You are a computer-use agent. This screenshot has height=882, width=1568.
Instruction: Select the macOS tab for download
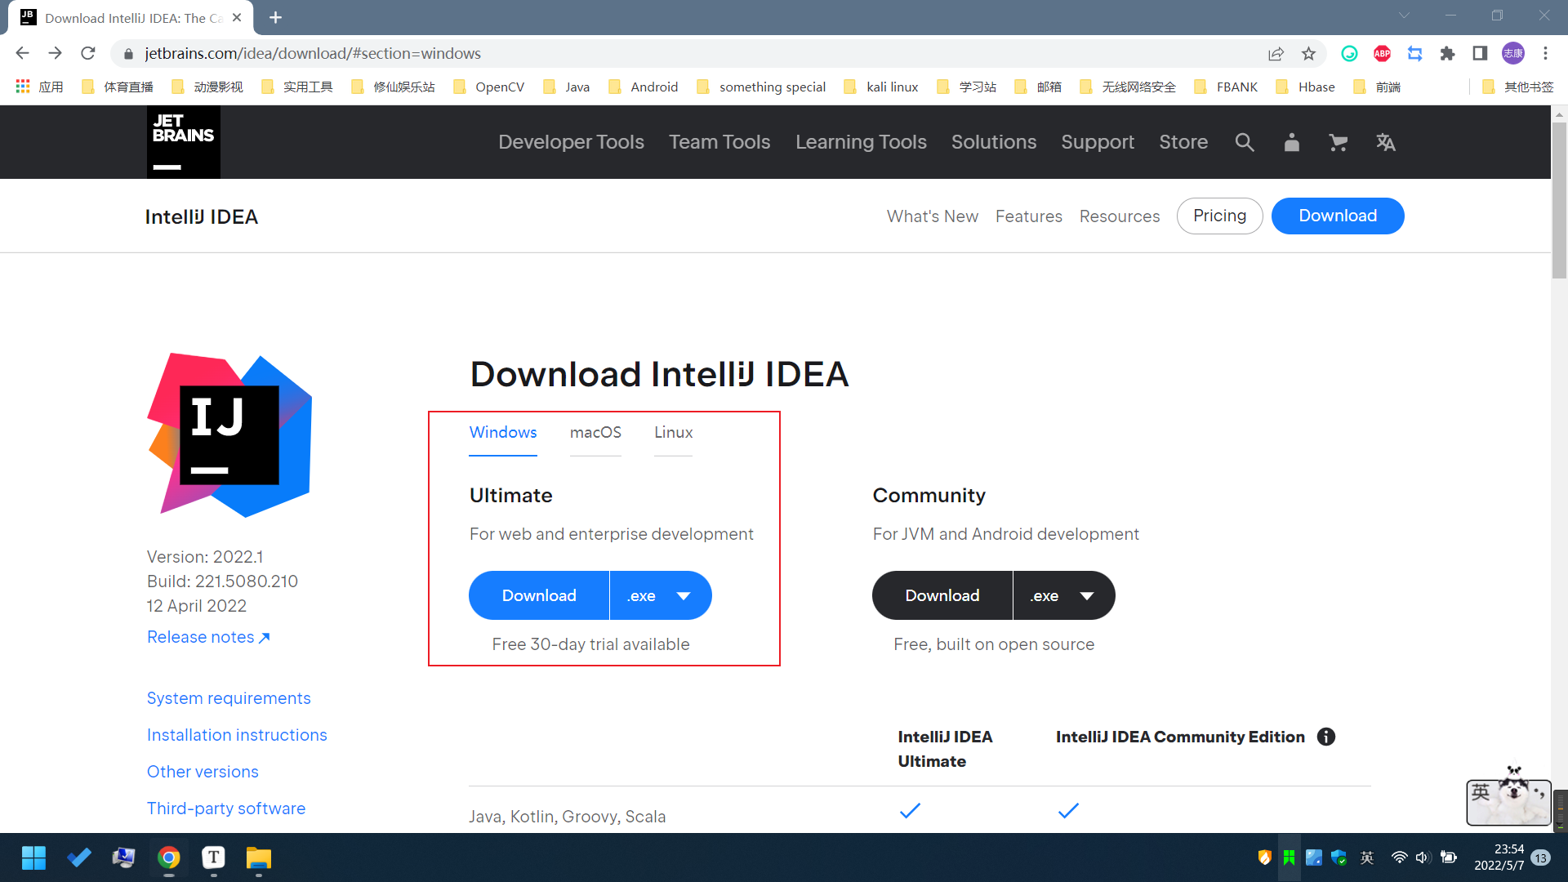click(x=595, y=432)
